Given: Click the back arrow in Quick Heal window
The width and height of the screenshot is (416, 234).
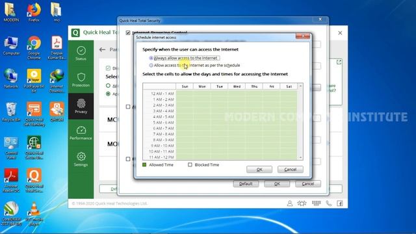Looking at the screenshot, I should (x=103, y=49).
